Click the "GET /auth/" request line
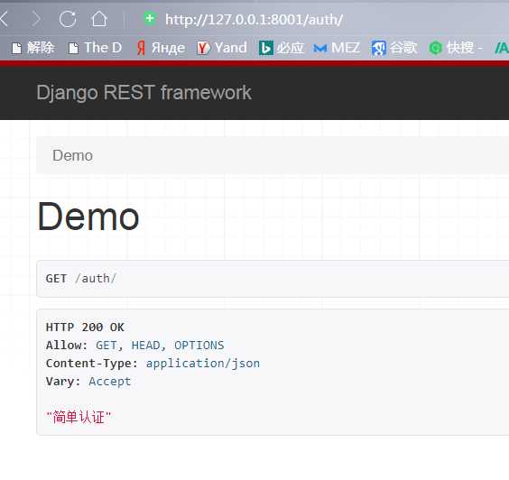The image size is (509, 480). (81, 279)
